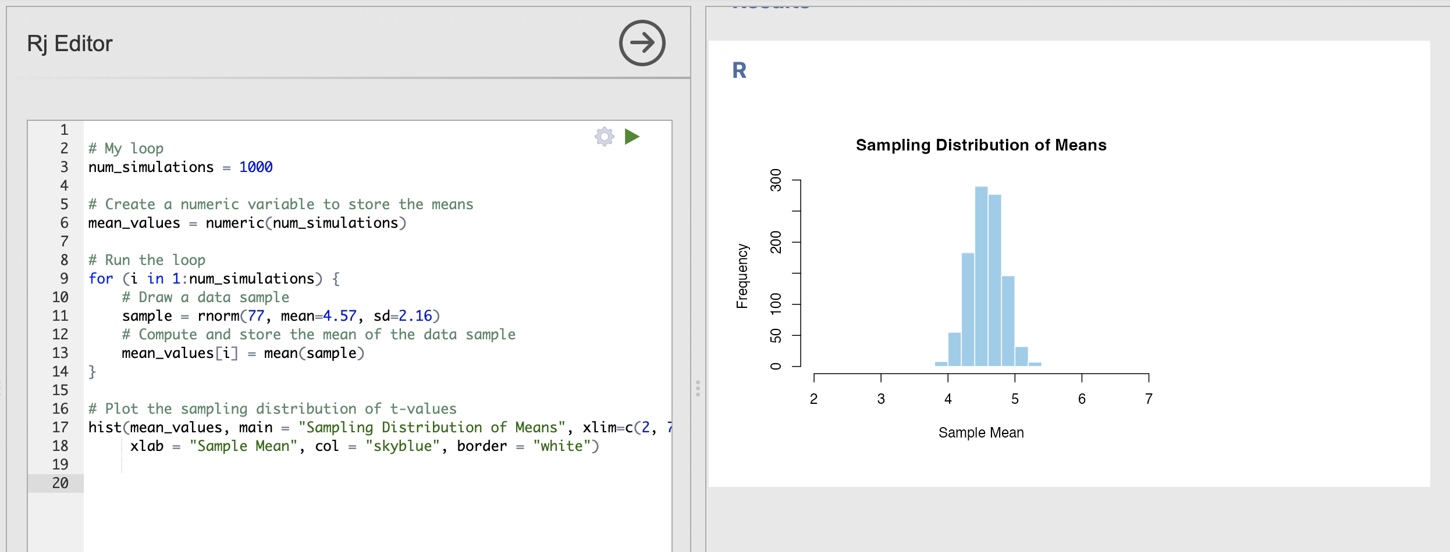Click the 'Frequency' y-axis label in plot
Screen dimensions: 1450x552
(742, 276)
